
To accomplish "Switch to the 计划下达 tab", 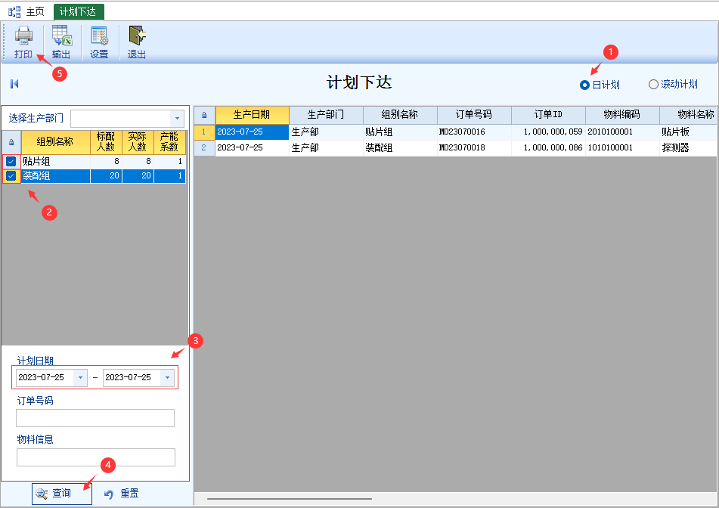I will tap(78, 11).
